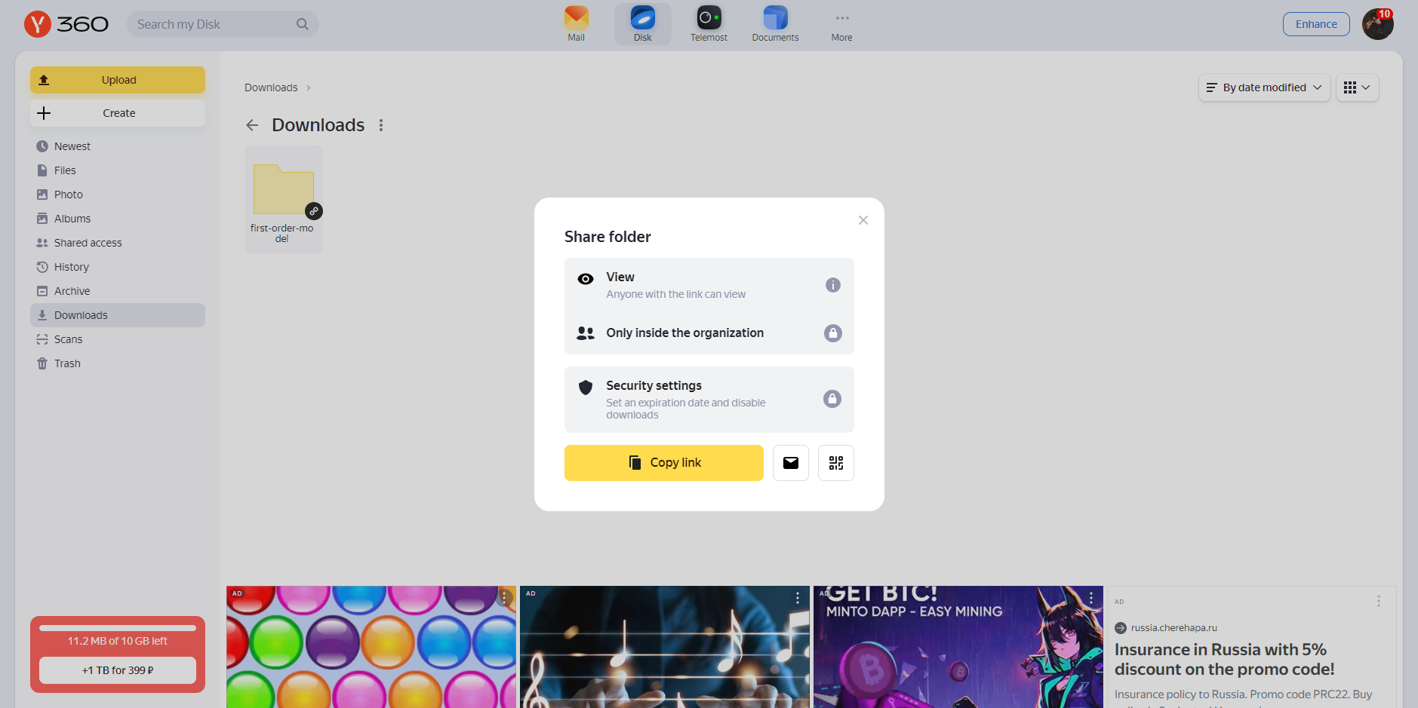The height and width of the screenshot is (708, 1418).
Task: Go to Shared access in the sidebar
Action: coord(88,242)
